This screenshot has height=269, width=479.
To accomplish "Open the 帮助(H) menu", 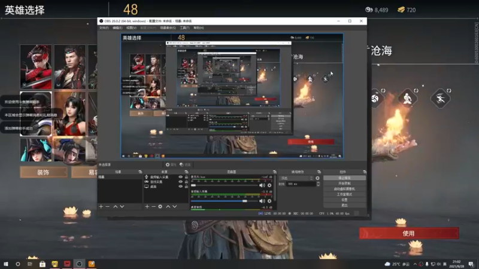I will click(199, 27).
